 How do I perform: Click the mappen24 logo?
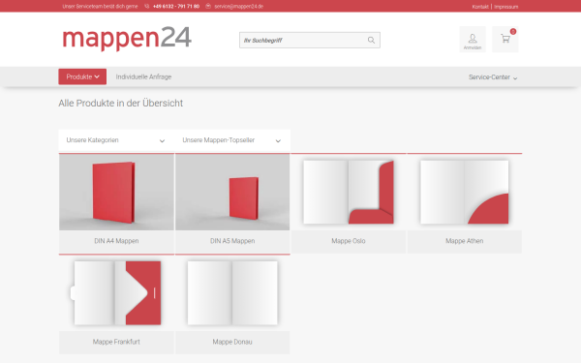127,38
